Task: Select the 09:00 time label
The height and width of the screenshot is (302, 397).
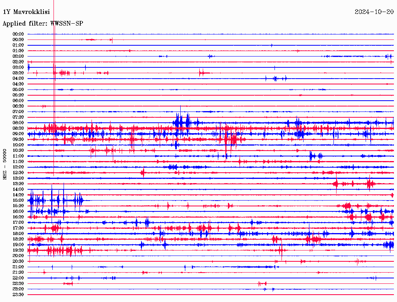Action: pos(18,134)
